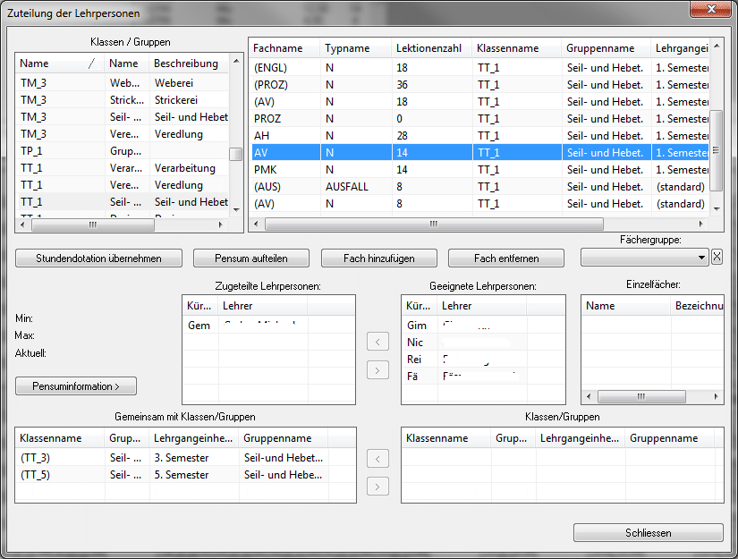Click Stundendotation übernehmen button

[98, 258]
